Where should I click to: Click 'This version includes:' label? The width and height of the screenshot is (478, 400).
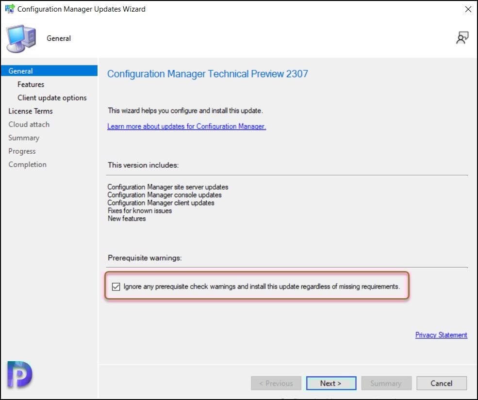coord(143,165)
